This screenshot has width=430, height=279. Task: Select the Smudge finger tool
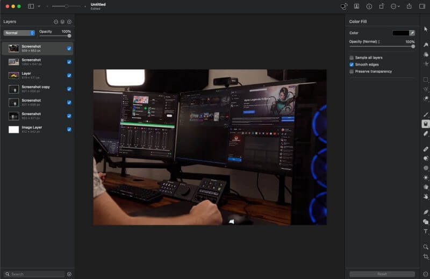(x=426, y=196)
